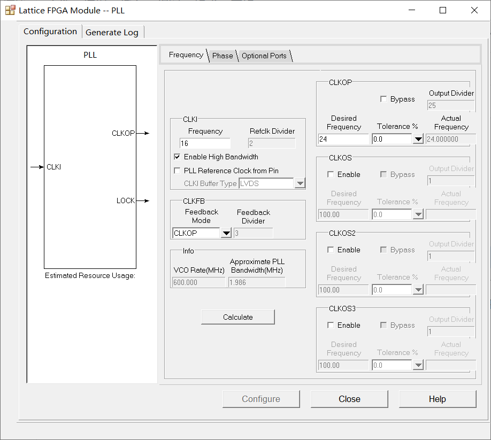The image size is (491, 440).
Task: Click the LOCK port label in PLL diagram
Action: [x=126, y=200]
